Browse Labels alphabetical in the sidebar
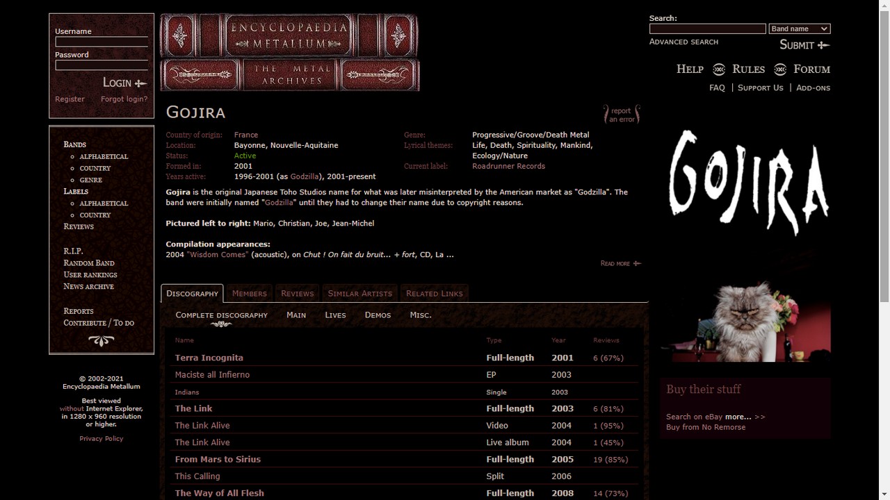 pyautogui.click(x=104, y=203)
